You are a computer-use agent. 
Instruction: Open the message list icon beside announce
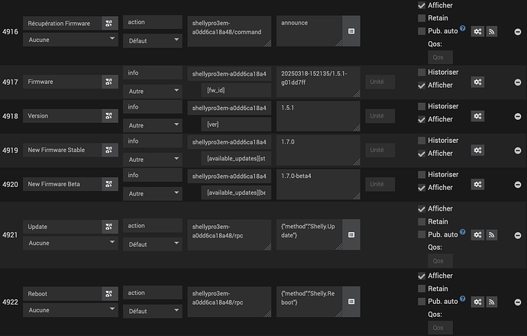(351, 31)
